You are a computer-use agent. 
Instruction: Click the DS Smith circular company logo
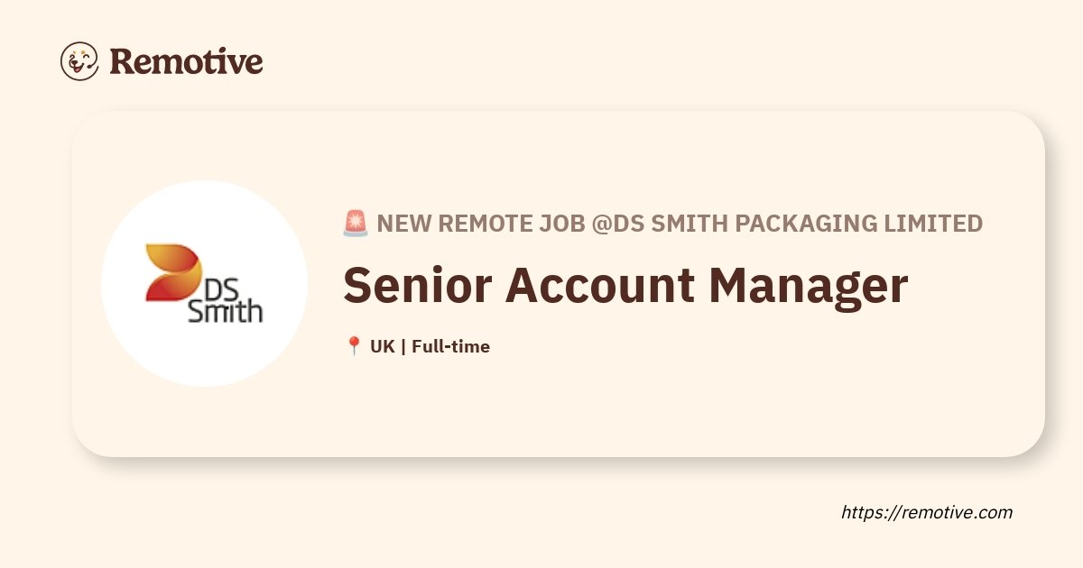pyautogui.click(x=204, y=284)
